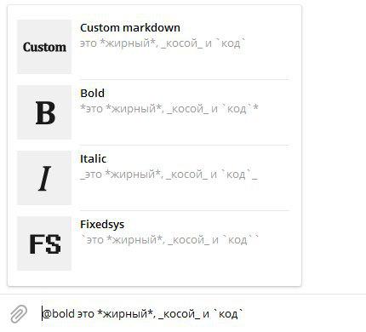Pick the Fixedsys result title
This screenshot has height=332, width=366.
point(102,225)
